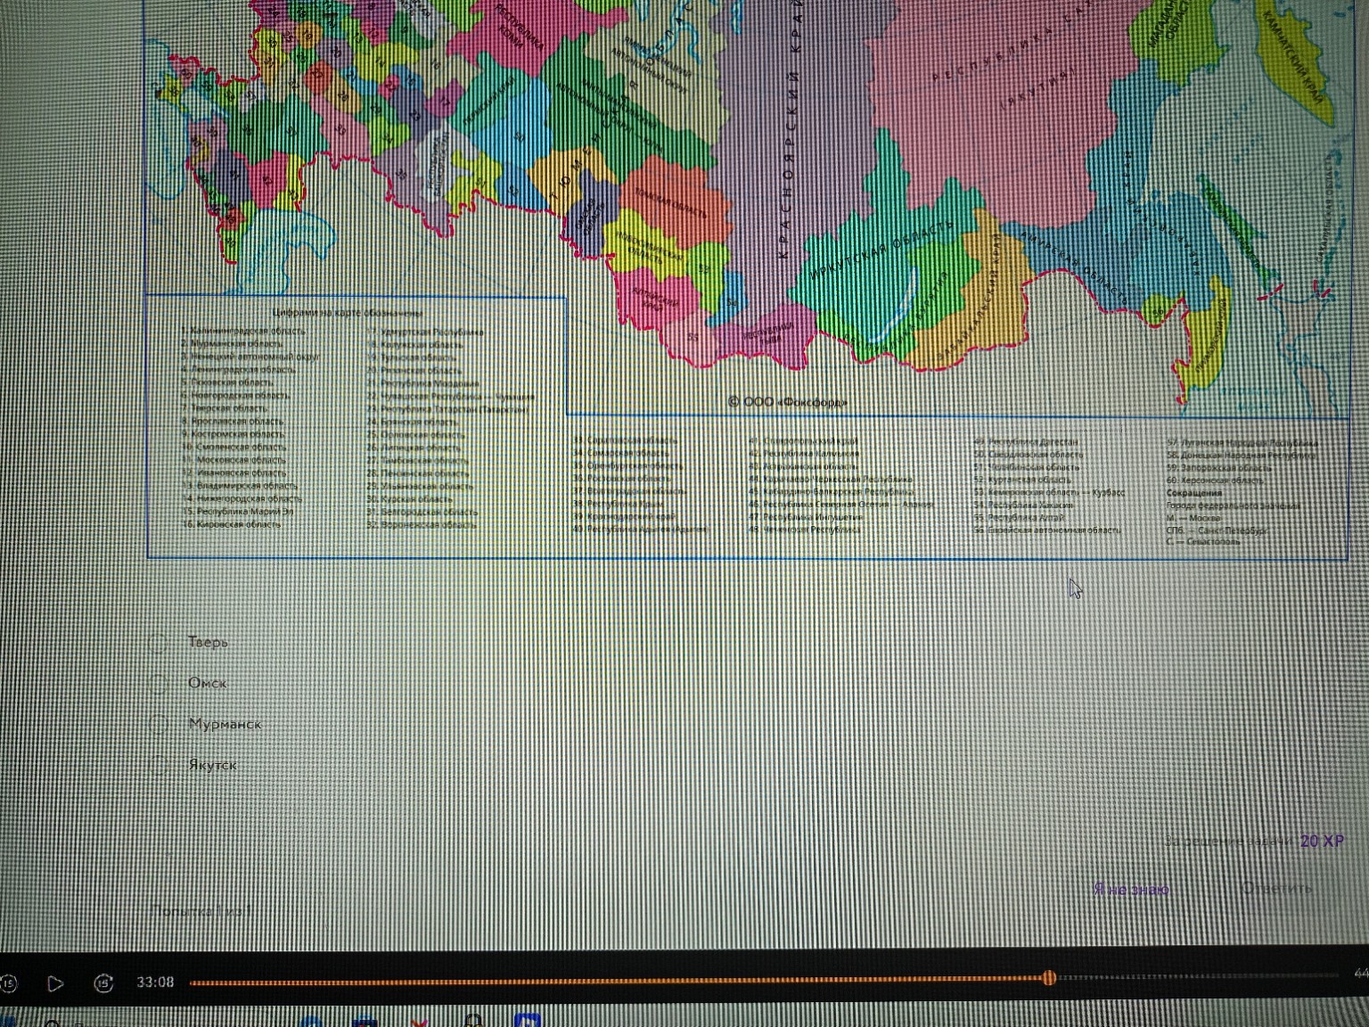Select Якутск as the answer
Viewport: 1369px width, 1027px height.
click(x=160, y=766)
